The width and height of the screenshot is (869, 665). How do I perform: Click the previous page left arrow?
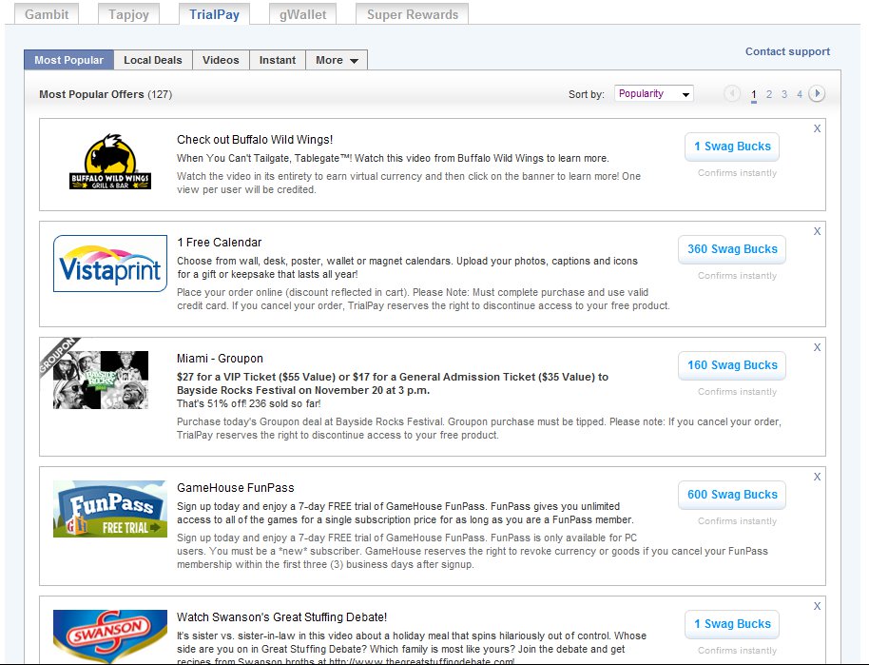pos(732,93)
